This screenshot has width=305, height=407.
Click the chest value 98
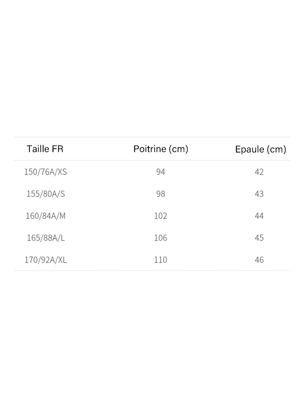[161, 194]
